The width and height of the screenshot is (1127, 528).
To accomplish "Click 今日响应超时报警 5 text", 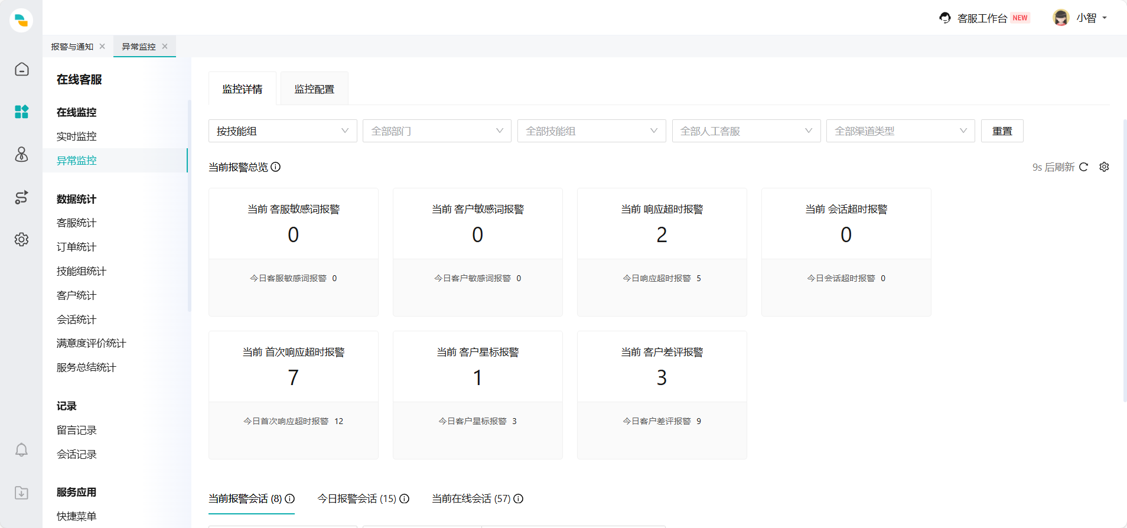I will click(x=662, y=278).
